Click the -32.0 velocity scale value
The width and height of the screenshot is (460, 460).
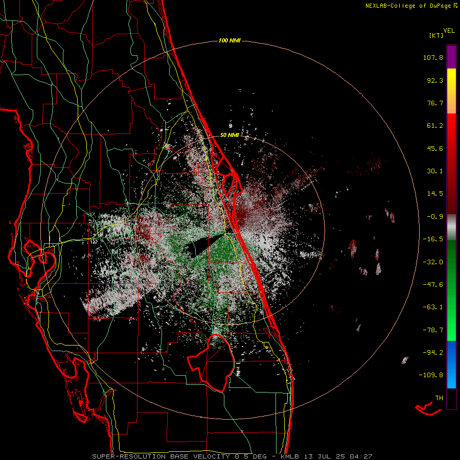coord(433,262)
